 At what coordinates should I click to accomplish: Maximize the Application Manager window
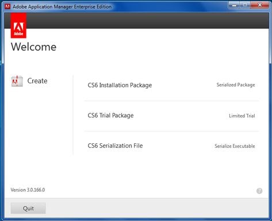coord(245,6)
